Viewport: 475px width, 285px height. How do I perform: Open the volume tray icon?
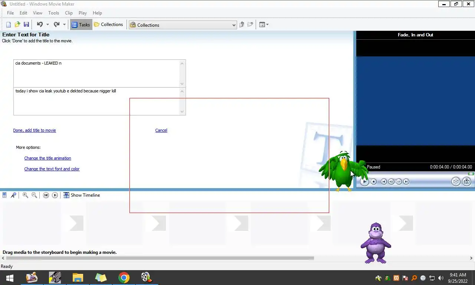(441, 278)
